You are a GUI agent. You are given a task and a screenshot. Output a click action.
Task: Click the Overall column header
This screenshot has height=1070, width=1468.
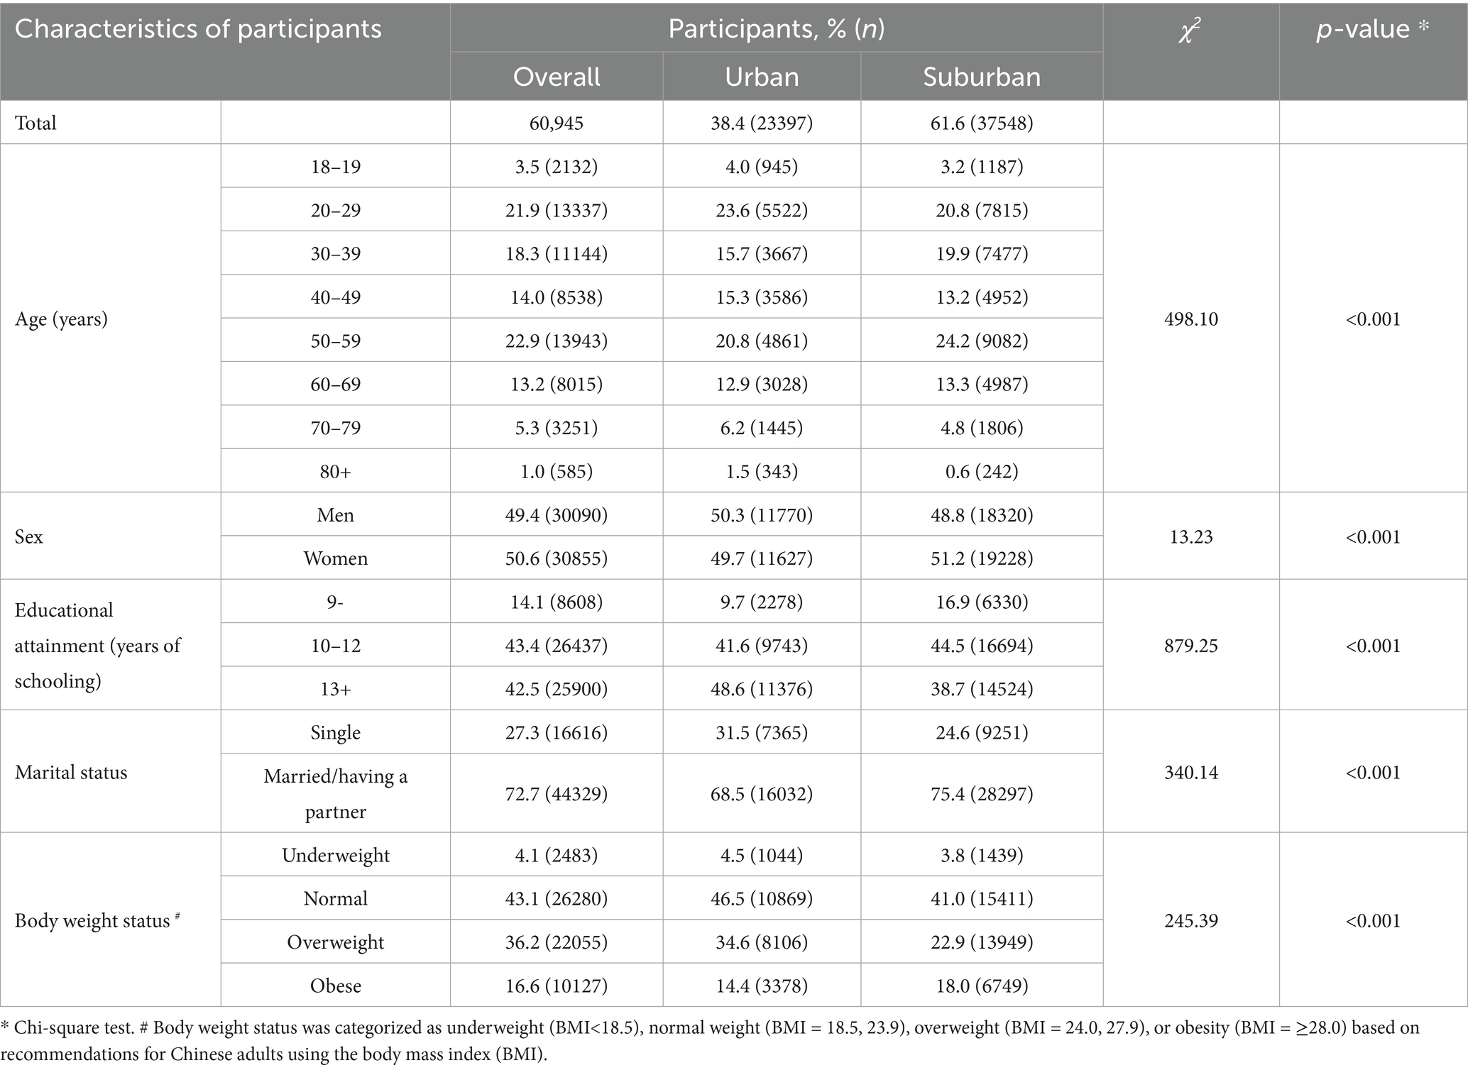click(557, 77)
